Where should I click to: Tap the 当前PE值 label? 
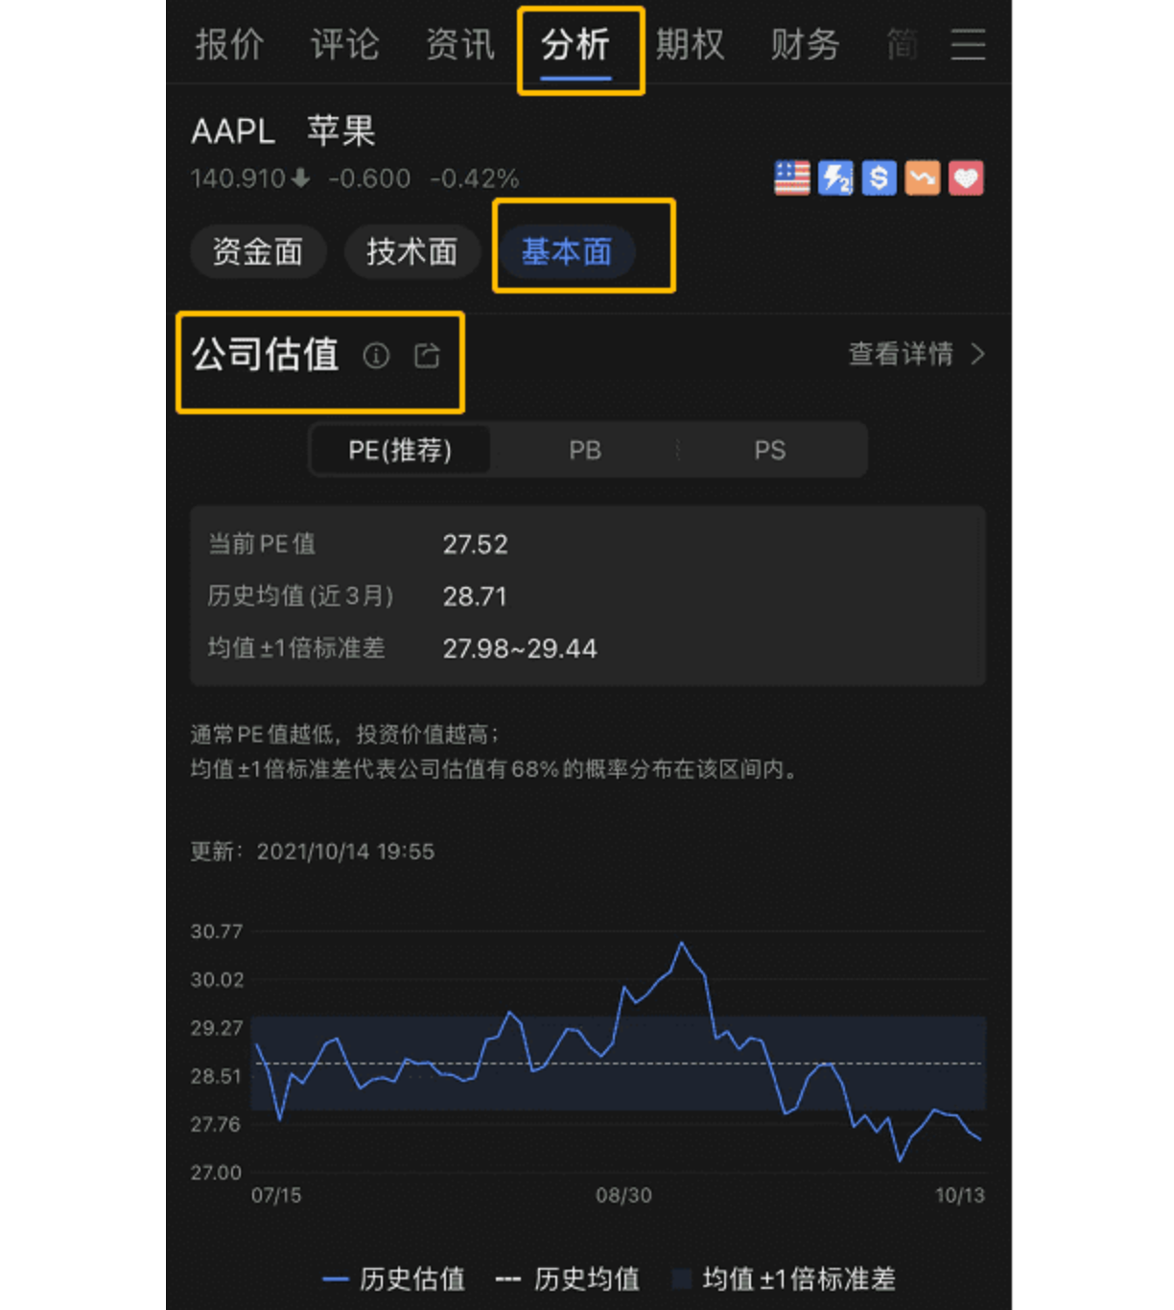point(262,544)
